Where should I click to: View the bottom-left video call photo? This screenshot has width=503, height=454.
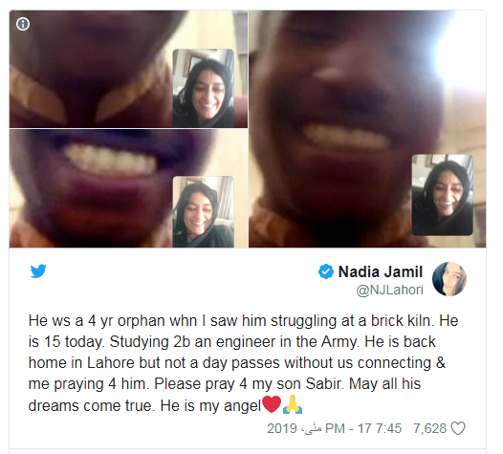(x=128, y=188)
